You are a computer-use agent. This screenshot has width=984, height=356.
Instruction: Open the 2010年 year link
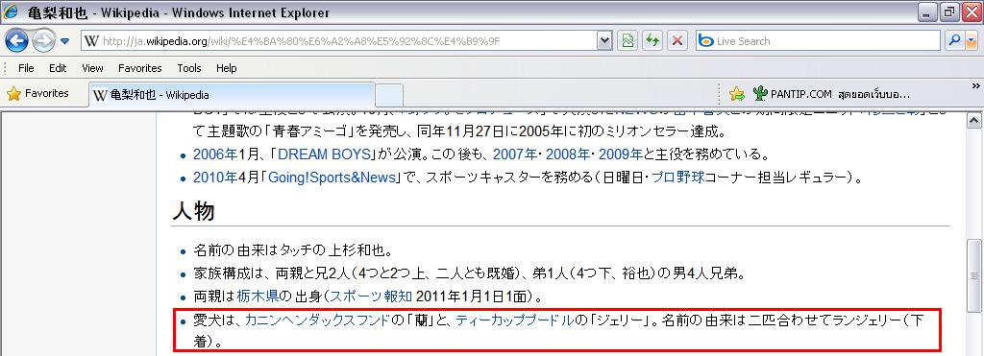(x=215, y=178)
